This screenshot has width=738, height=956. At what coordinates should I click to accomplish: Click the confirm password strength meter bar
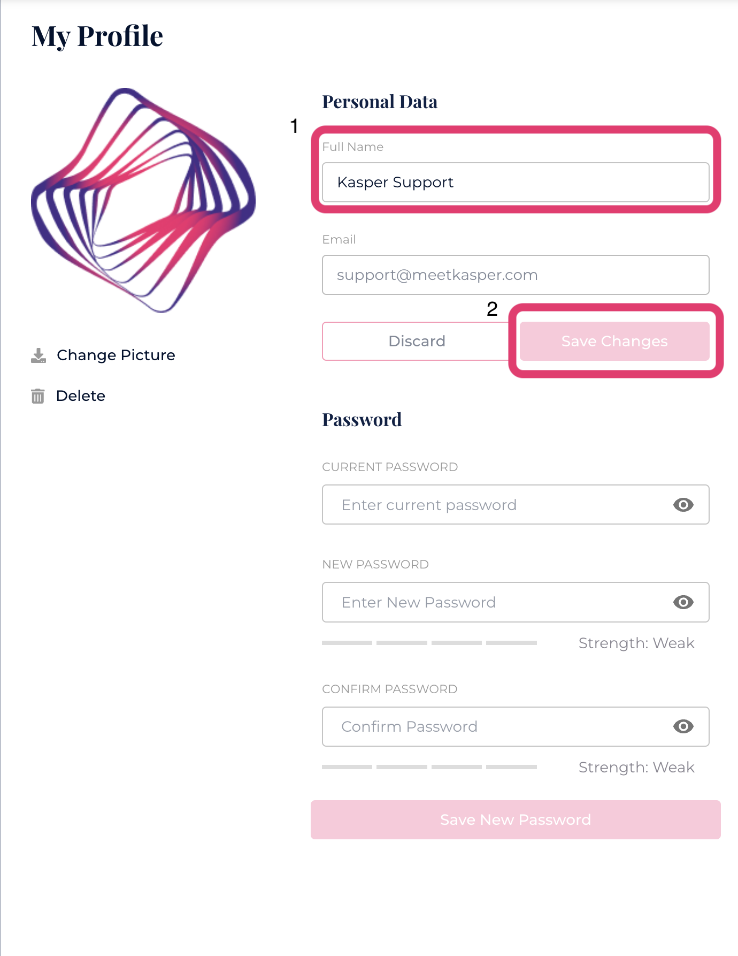click(429, 767)
